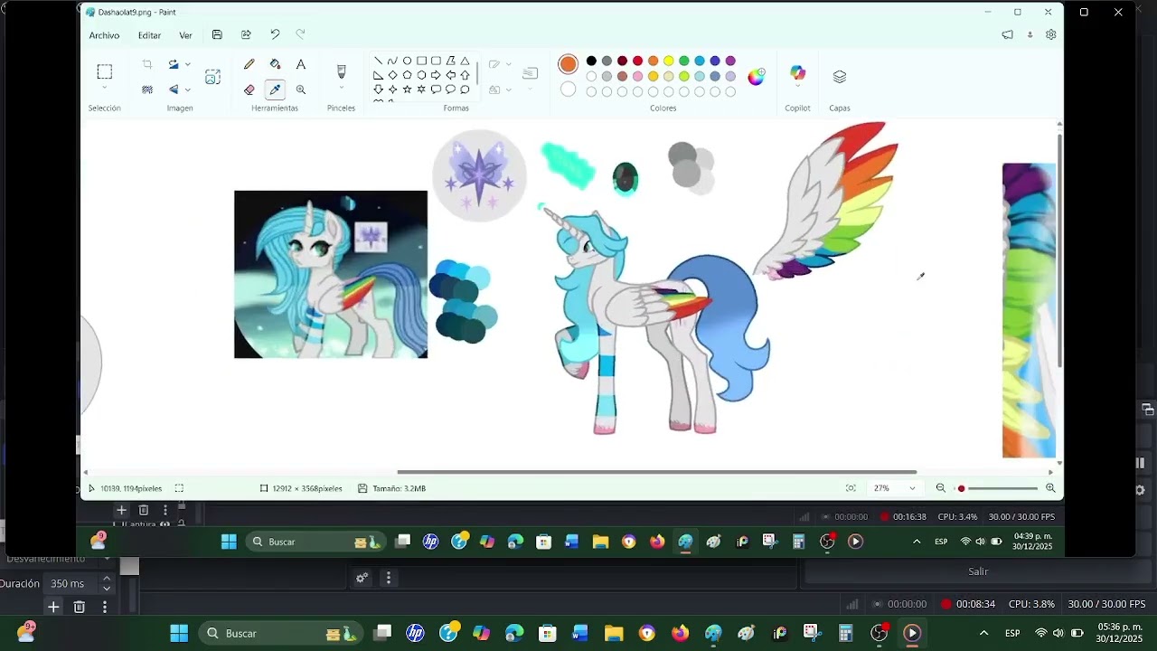Viewport: 1157px width, 651px height.
Task: Select the Magnifier tool
Action: coord(301,90)
